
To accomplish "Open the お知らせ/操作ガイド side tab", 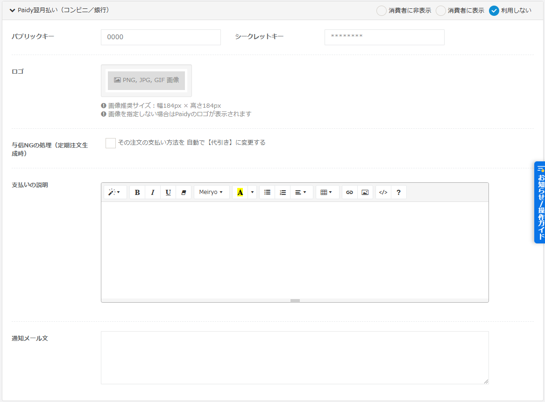I will click(540, 202).
